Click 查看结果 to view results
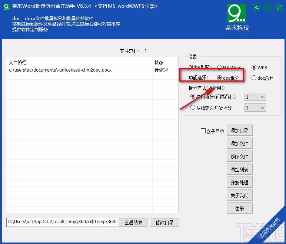Viewport: 286px width, 244px height. [133, 222]
